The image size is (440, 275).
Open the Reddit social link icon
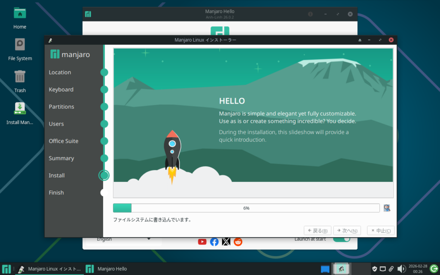point(238,241)
